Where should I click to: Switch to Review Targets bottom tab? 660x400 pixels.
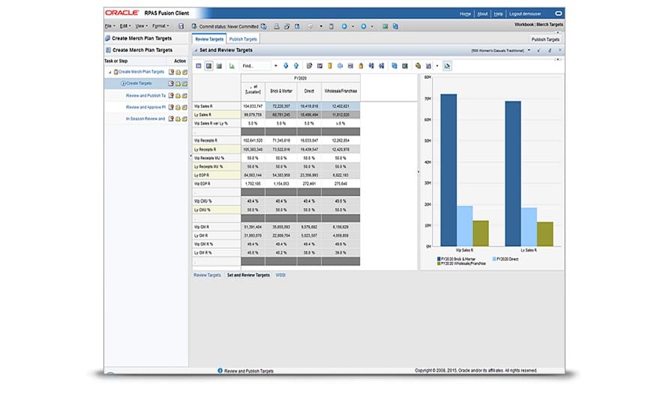(207, 275)
